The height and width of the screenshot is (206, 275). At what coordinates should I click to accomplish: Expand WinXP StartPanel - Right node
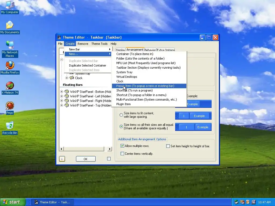[x=61, y=101]
